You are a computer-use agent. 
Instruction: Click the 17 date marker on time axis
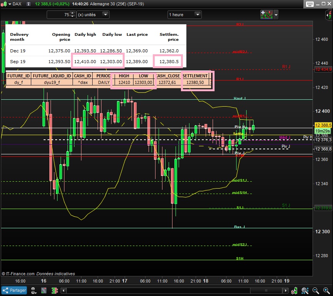(125, 281)
